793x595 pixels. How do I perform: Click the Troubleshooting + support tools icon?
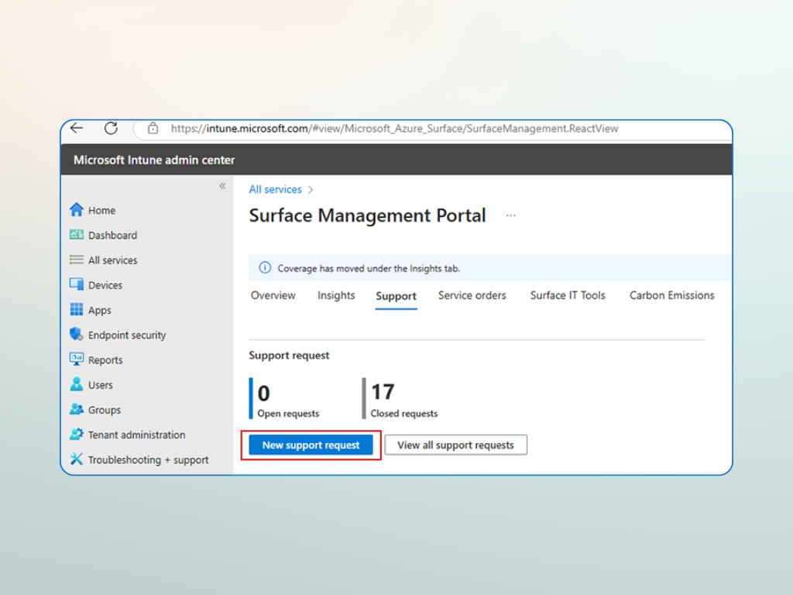[77, 459]
